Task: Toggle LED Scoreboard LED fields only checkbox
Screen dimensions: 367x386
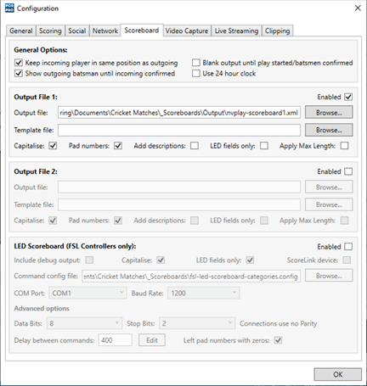Action: tap(250, 260)
